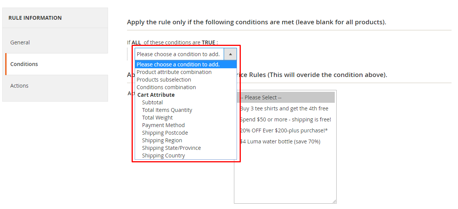Select "Buy 3 tee shirts" rule
The height and width of the screenshot is (209, 458).
pos(284,108)
